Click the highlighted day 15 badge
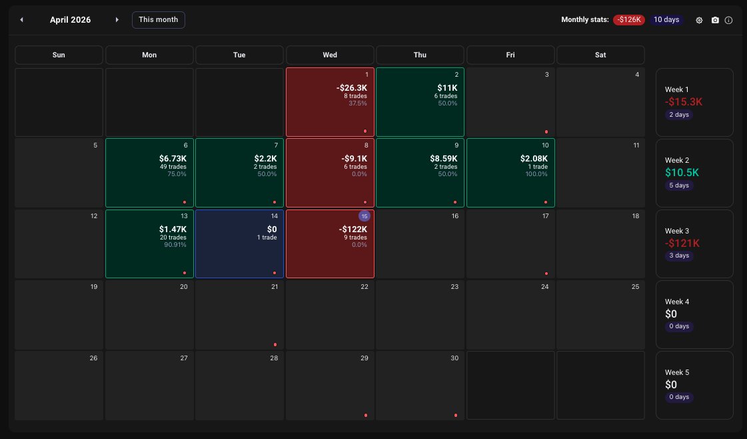747x439 pixels. click(x=365, y=216)
